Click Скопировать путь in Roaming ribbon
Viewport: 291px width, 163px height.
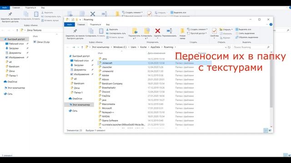pyautogui.click(x=116, y=33)
